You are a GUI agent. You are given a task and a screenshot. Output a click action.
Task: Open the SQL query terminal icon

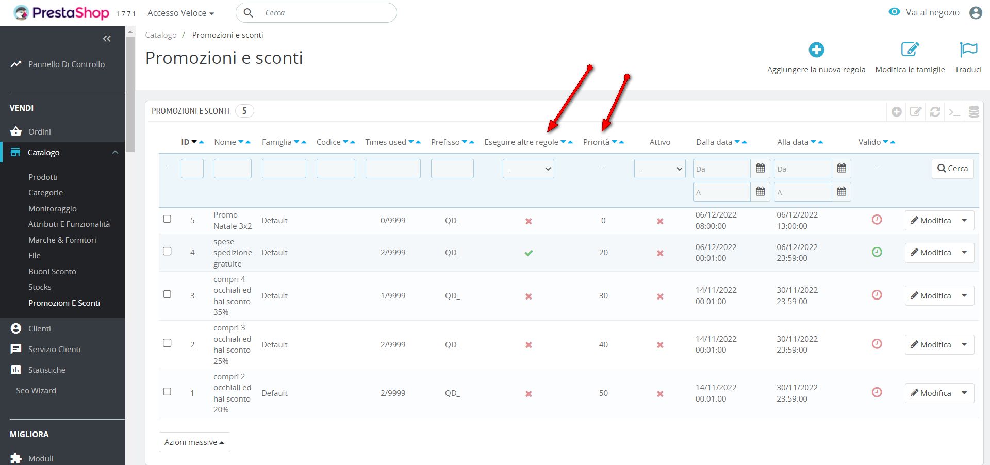tap(954, 112)
